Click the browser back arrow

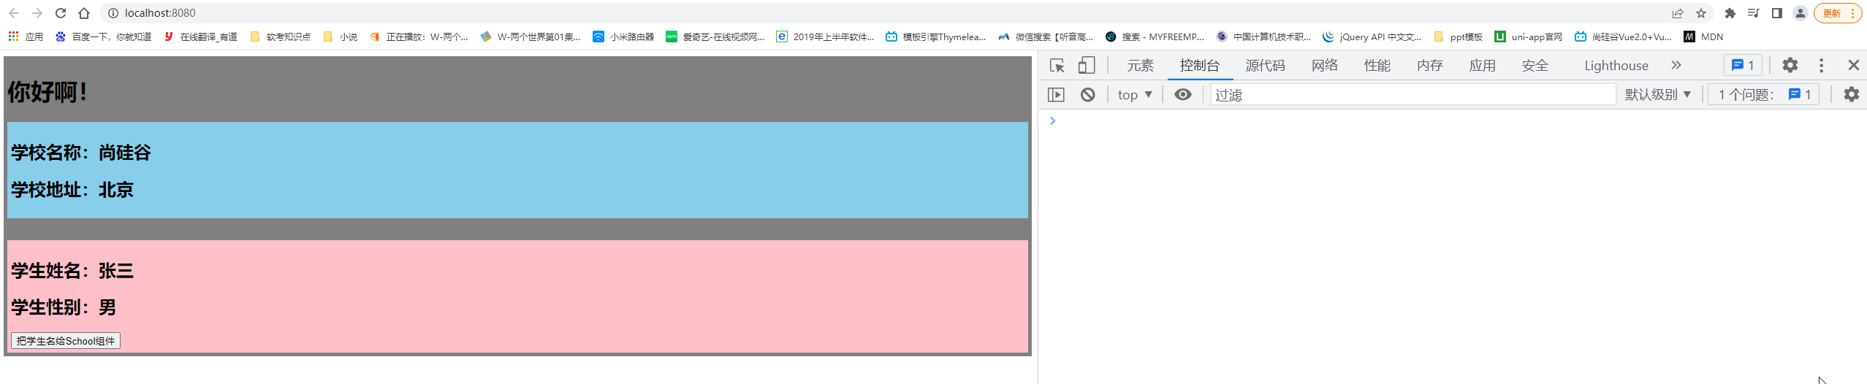point(14,13)
